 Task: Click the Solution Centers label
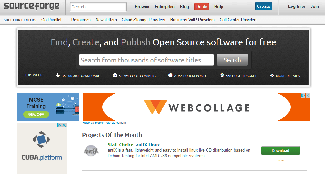[20, 20]
